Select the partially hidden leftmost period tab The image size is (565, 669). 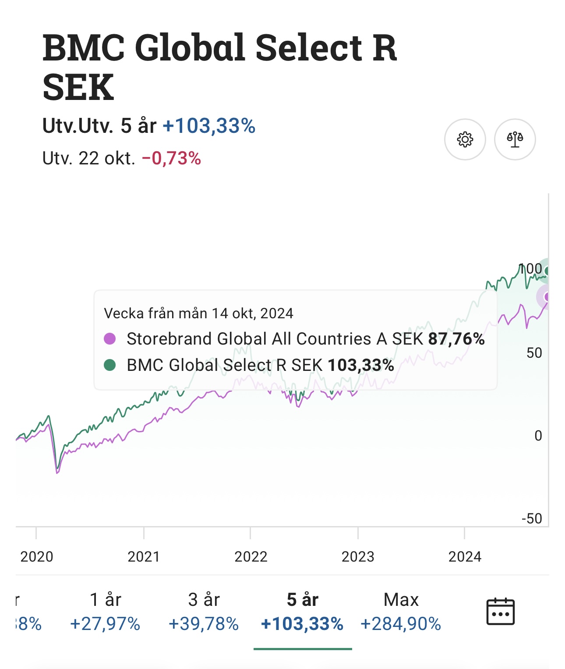click(26, 611)
